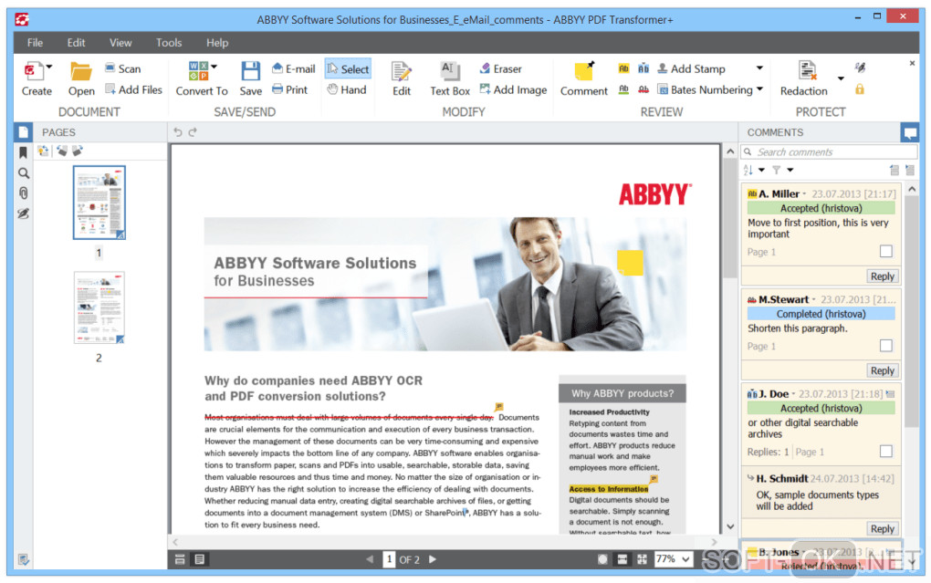This screenshot has width=931, height=583.
Task: Pick the Eraser tool
Action: pos(500,68)
